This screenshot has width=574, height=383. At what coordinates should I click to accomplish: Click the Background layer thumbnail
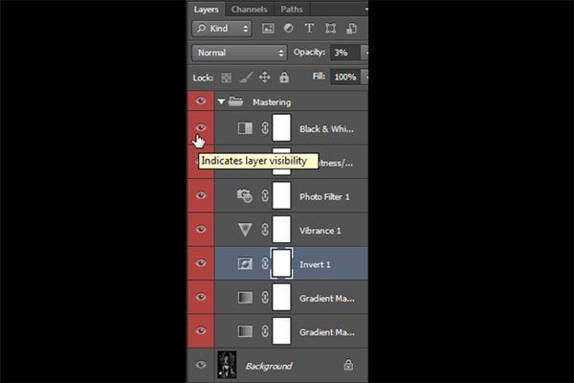click(x=227, y=365)
